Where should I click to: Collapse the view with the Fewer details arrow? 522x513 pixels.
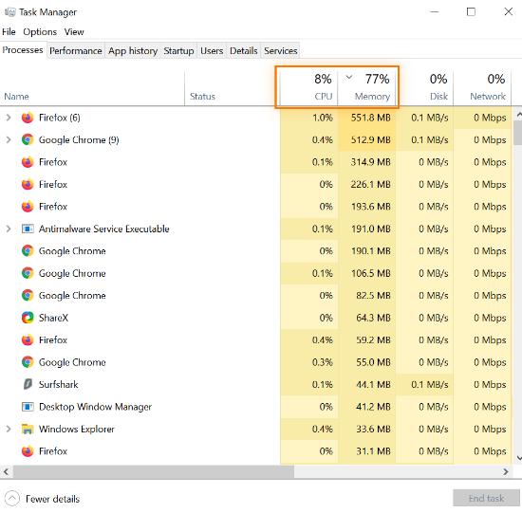12,499
